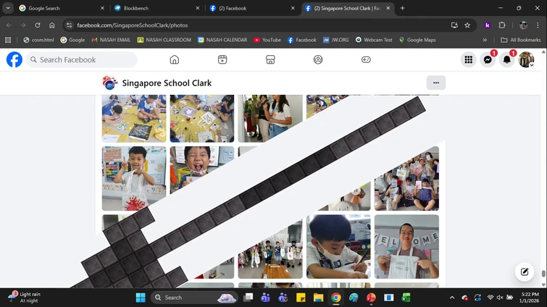
Task: Close the Singapore School Clark tab
Action: pos(388,8)
